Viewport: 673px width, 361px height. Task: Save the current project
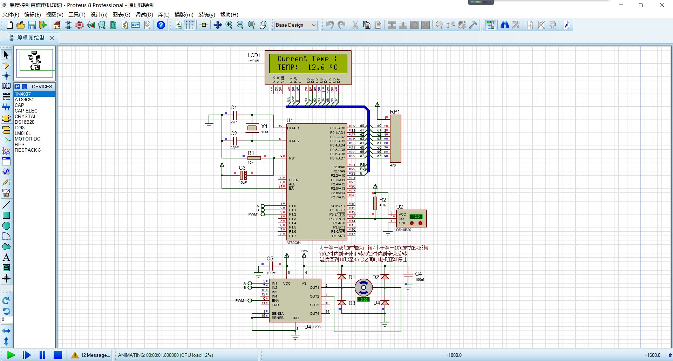[x=32, y=25]
